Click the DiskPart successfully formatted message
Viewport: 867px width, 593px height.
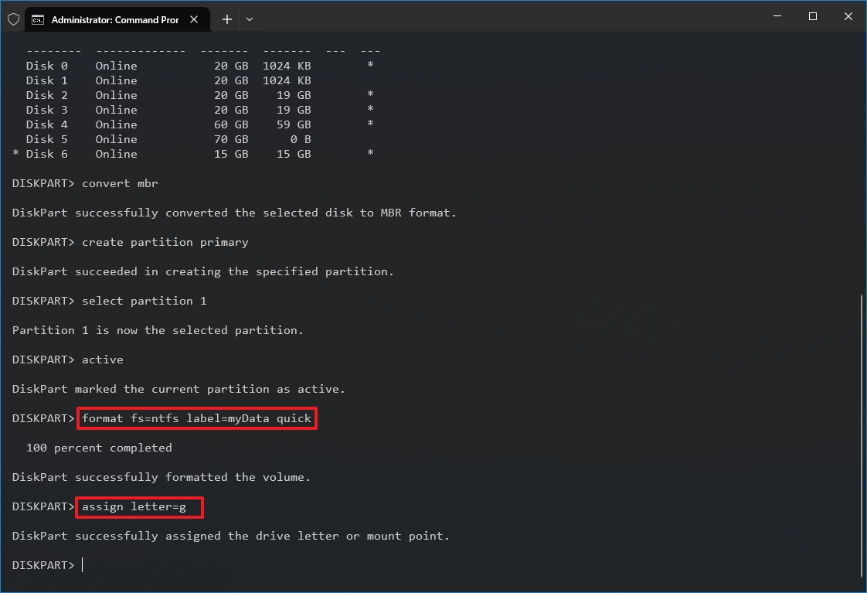click(x=161, y=477)
